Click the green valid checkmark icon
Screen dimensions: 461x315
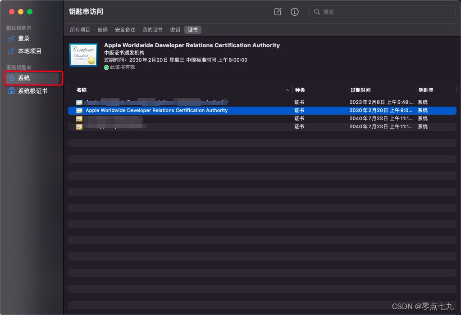coord(106,67)
